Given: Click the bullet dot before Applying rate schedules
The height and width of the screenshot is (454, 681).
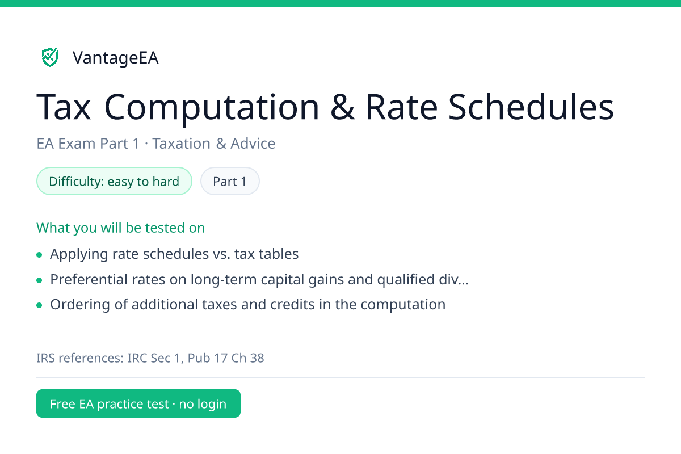Looking at the screenshot, I should point(39,255).
